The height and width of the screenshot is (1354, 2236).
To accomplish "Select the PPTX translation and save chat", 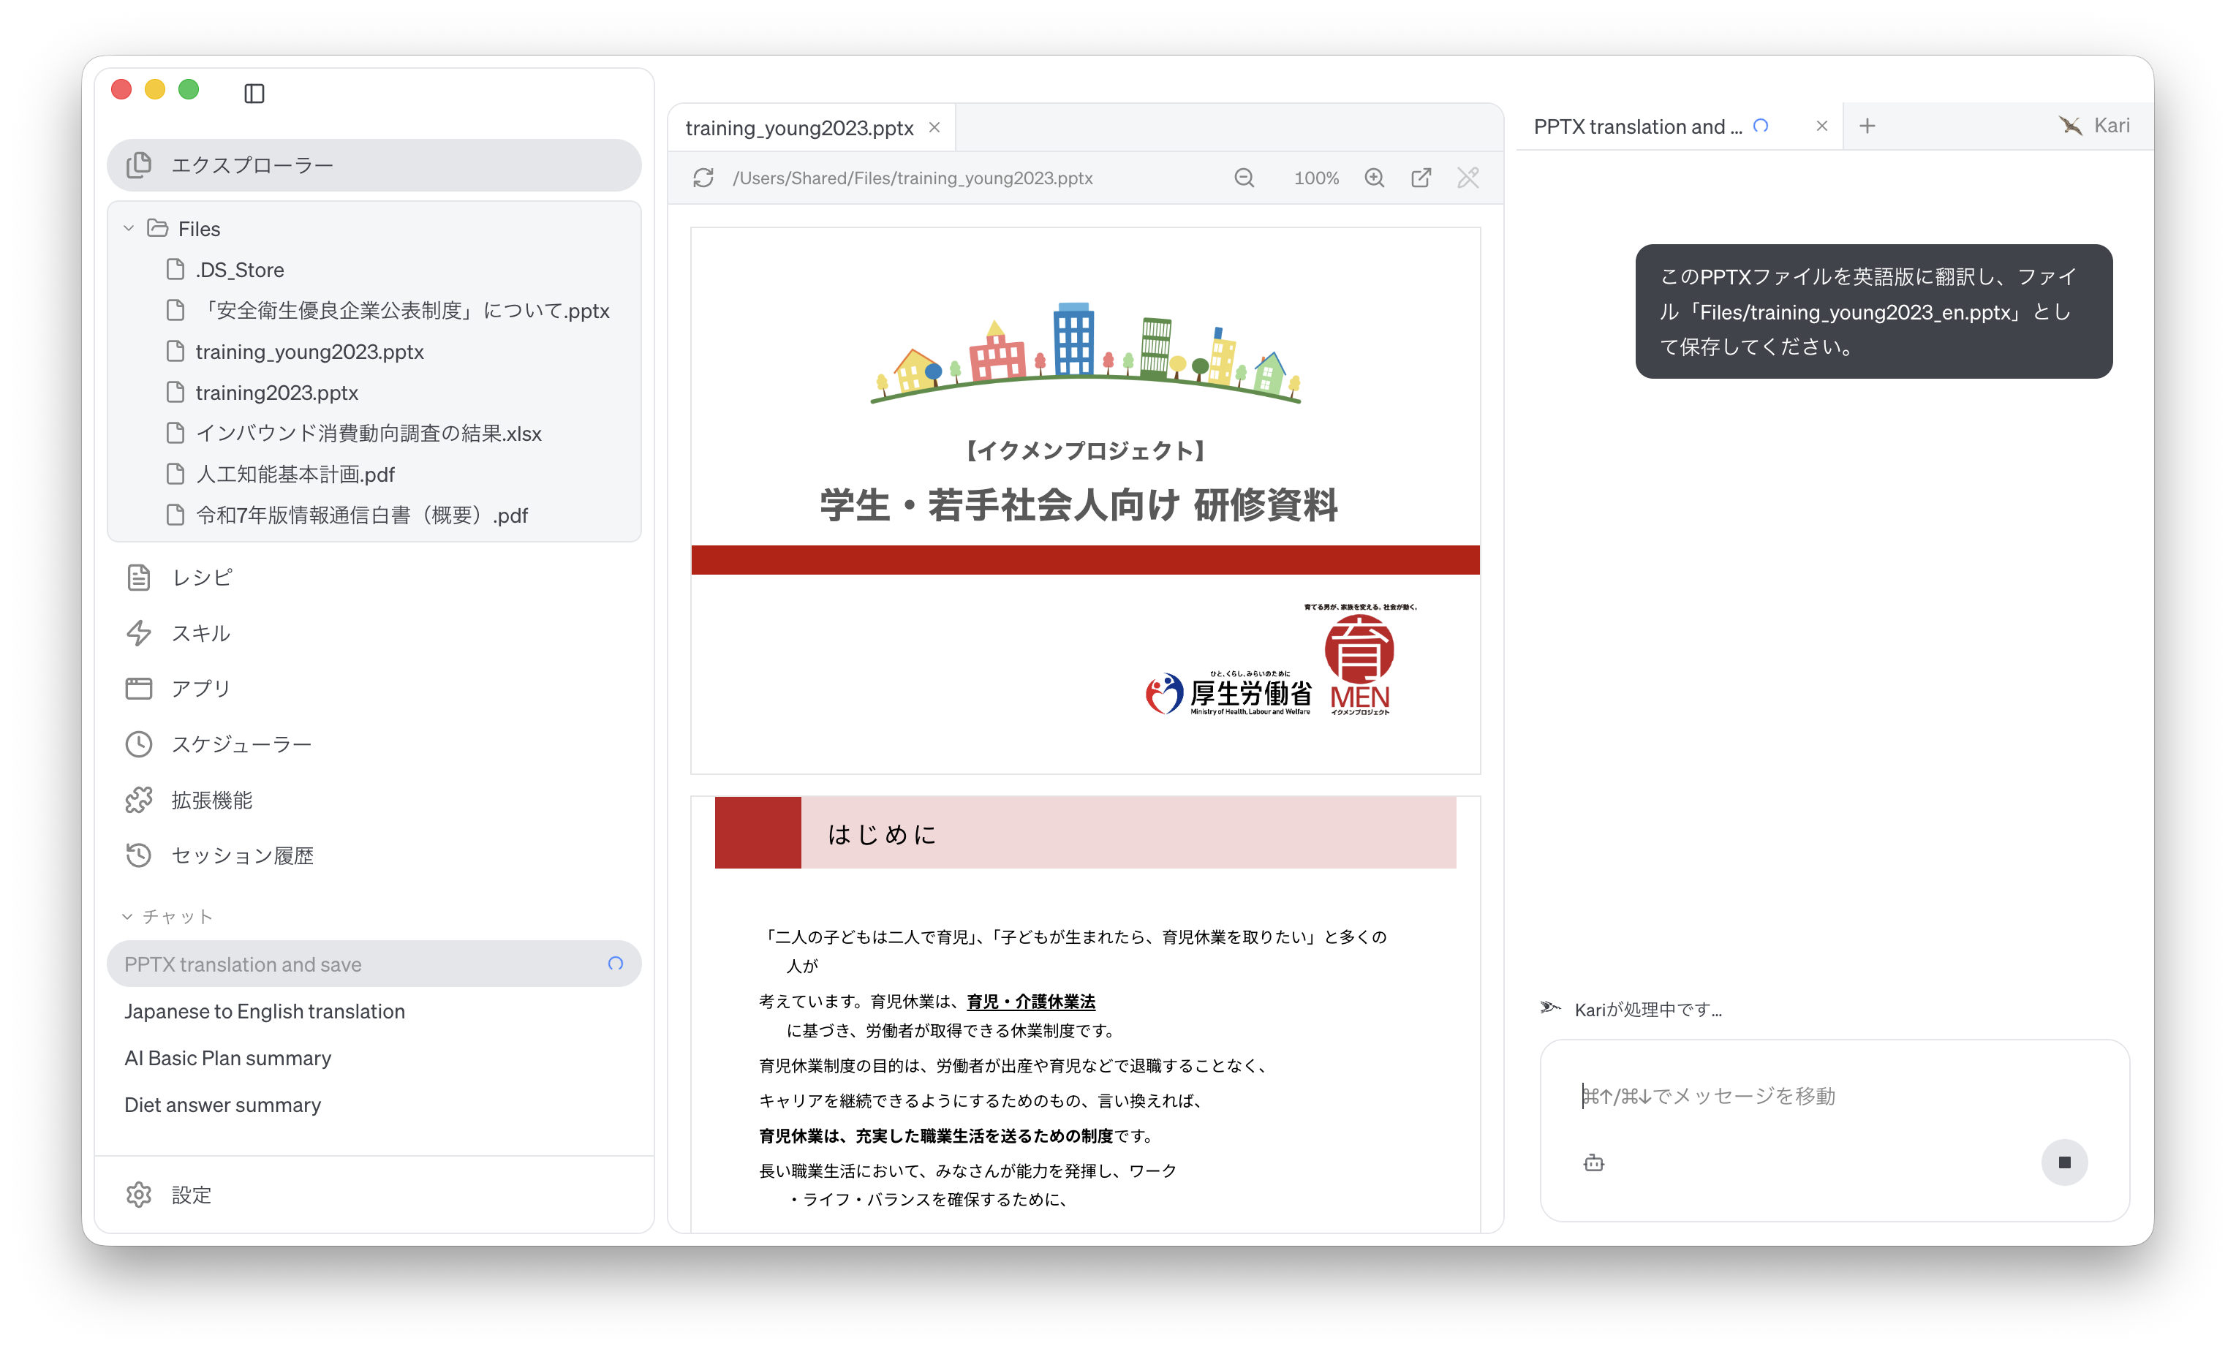I will [x=374, y=964].
